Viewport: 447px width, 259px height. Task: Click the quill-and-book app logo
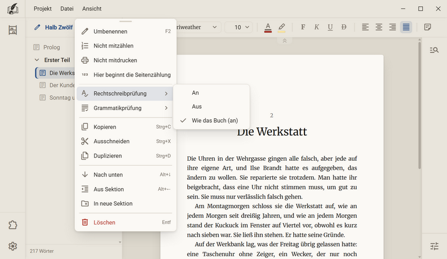pos(12,8)
